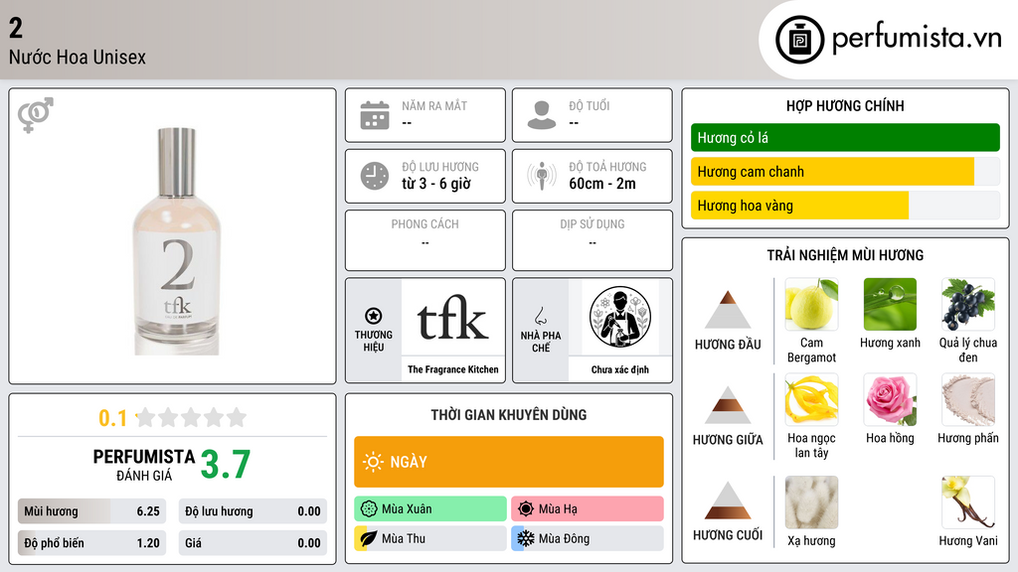
Task: Click the Hương đầu pyramid icon
Action: pyautogui.click(x=728, y=310)
